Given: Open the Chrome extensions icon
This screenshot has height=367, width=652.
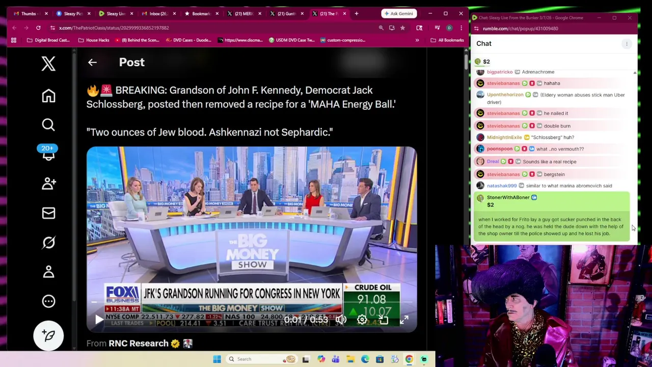Looking at the screenshot, I should (419, 28).
